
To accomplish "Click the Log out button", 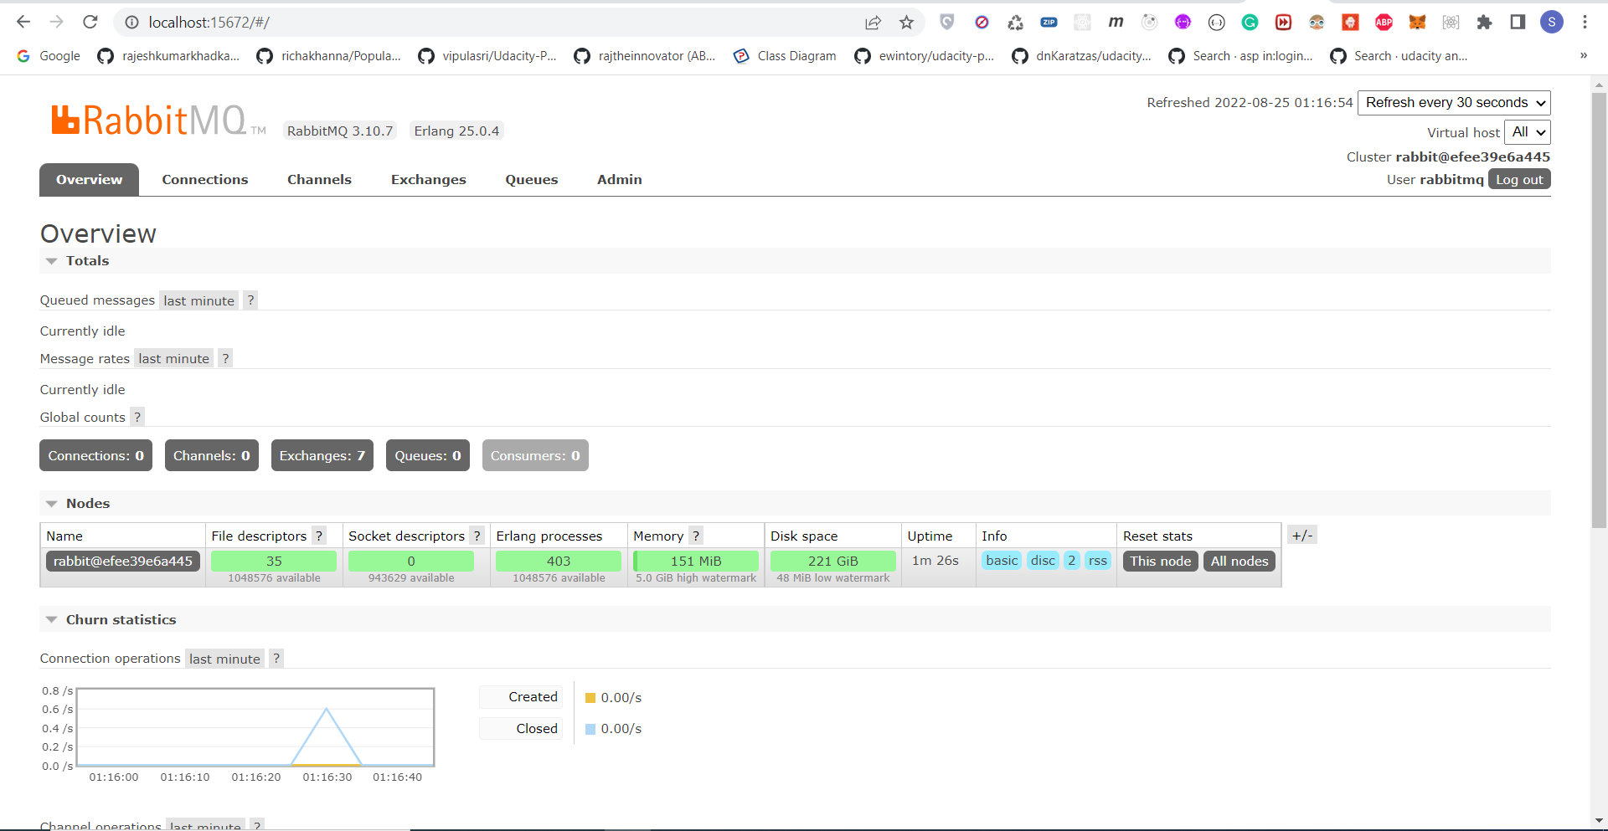I will coord(1519,180).
